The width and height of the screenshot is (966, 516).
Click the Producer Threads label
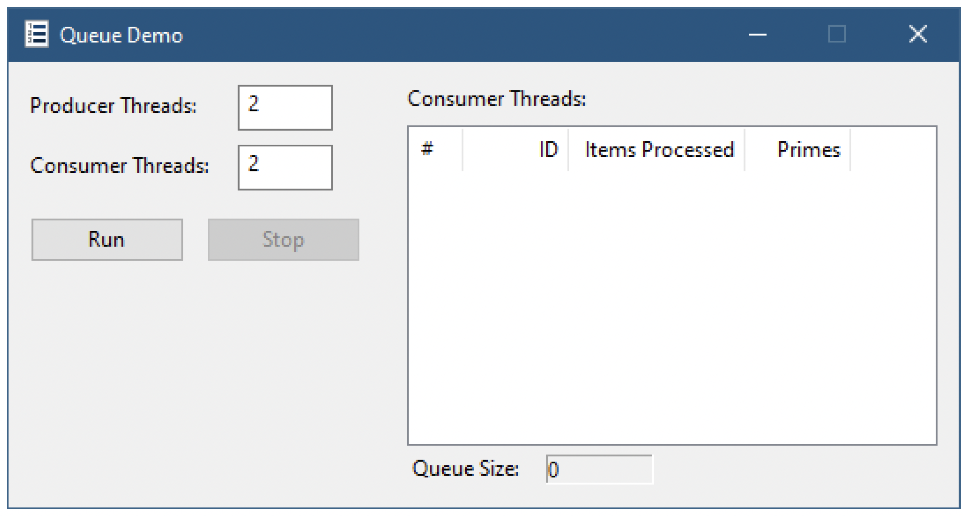pyautogui.click(x=113, y=105)
